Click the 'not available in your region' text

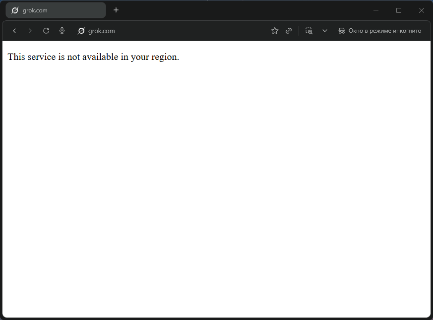click(93, 57)
